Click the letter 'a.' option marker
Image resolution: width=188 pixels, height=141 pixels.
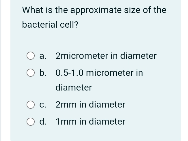(43, 56)
